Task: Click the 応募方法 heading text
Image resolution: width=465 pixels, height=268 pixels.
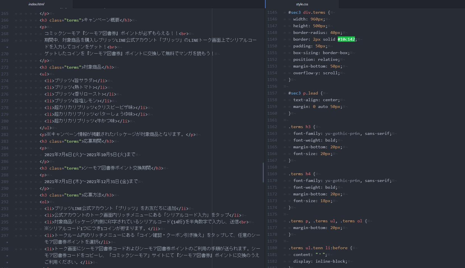Action: pyautogui.click(x=92, y=195)
